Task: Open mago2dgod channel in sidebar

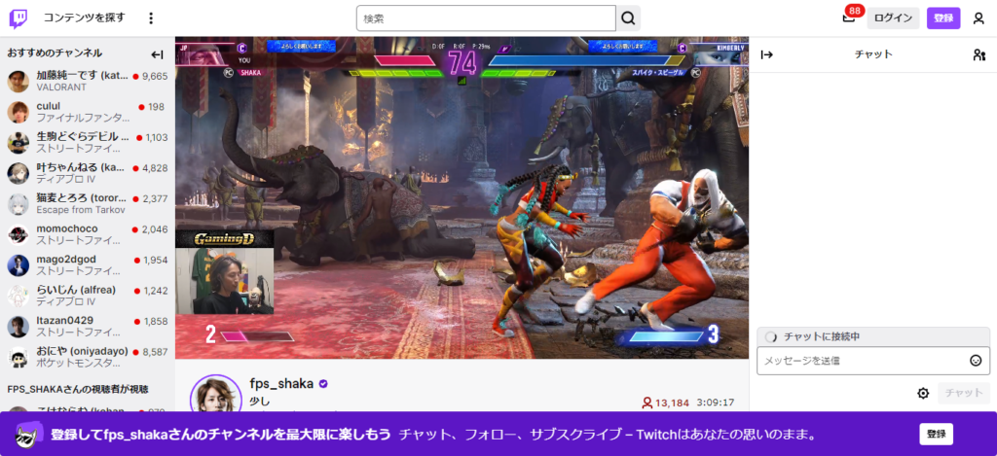Action: pyautogui.click(x=87, y=264)
